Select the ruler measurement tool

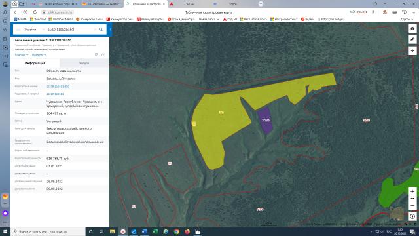click(x=412, y=39)
